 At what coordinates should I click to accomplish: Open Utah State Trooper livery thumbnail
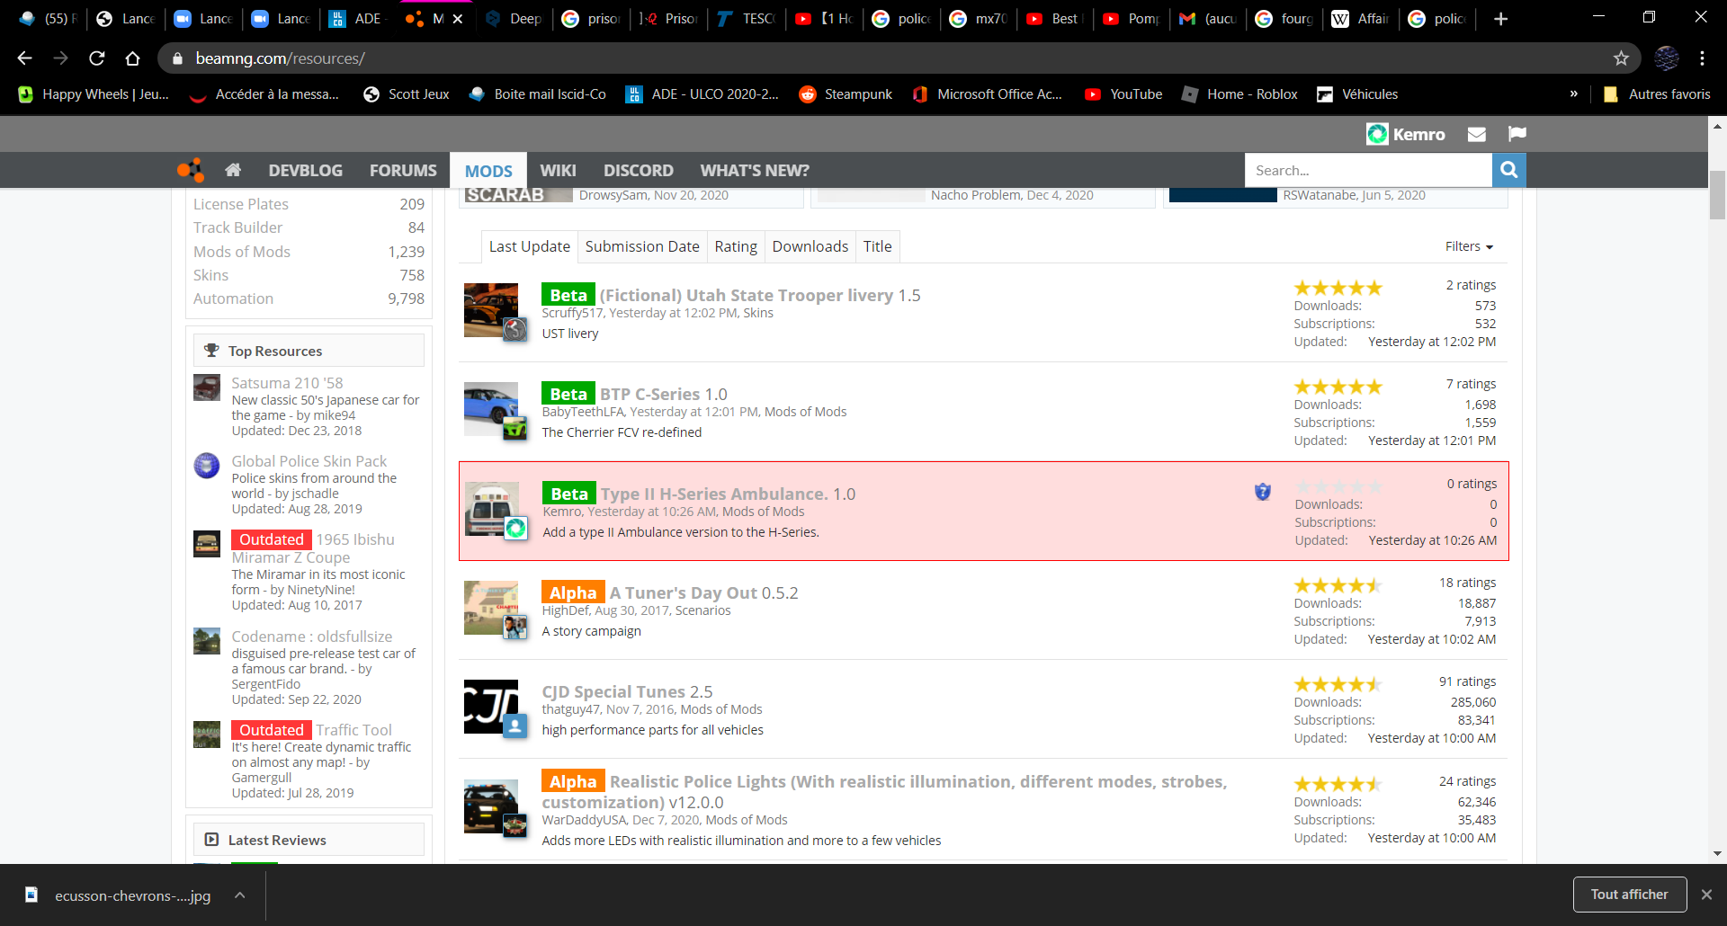click(x=491, y=310)
